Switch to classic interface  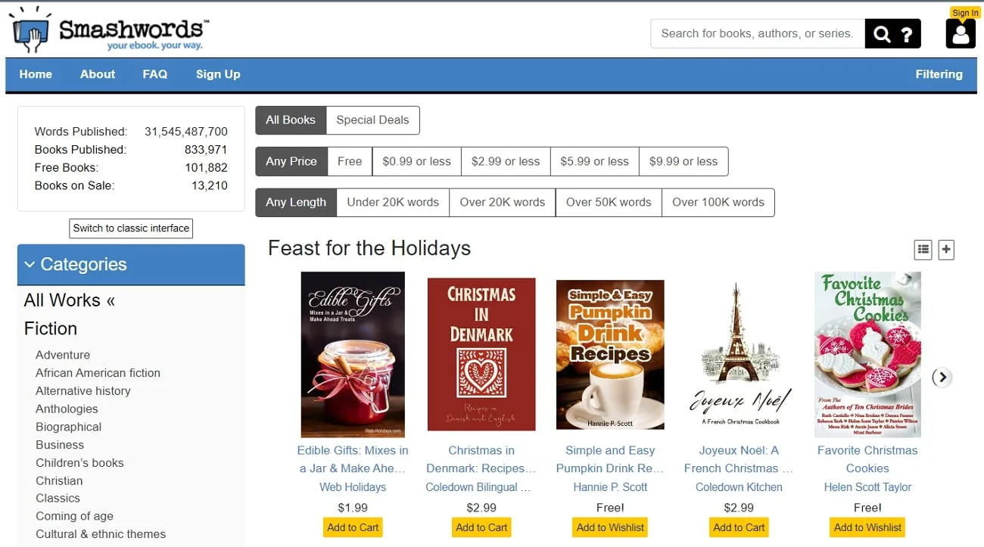(130, 228)
